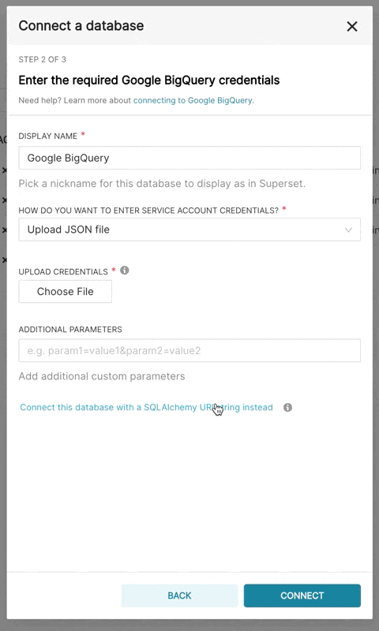Open the Upload JSON file select box
Screen dimensions: 379x631
coord(189,230)
